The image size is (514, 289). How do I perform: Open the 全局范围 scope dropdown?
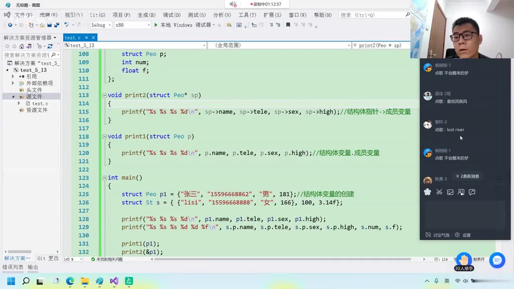click(279, 45)
